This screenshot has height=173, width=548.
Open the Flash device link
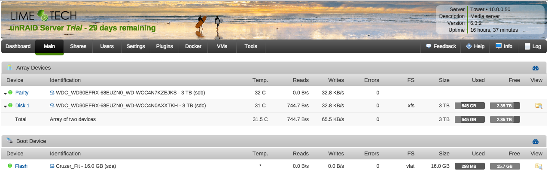click(x=21, y=166)
